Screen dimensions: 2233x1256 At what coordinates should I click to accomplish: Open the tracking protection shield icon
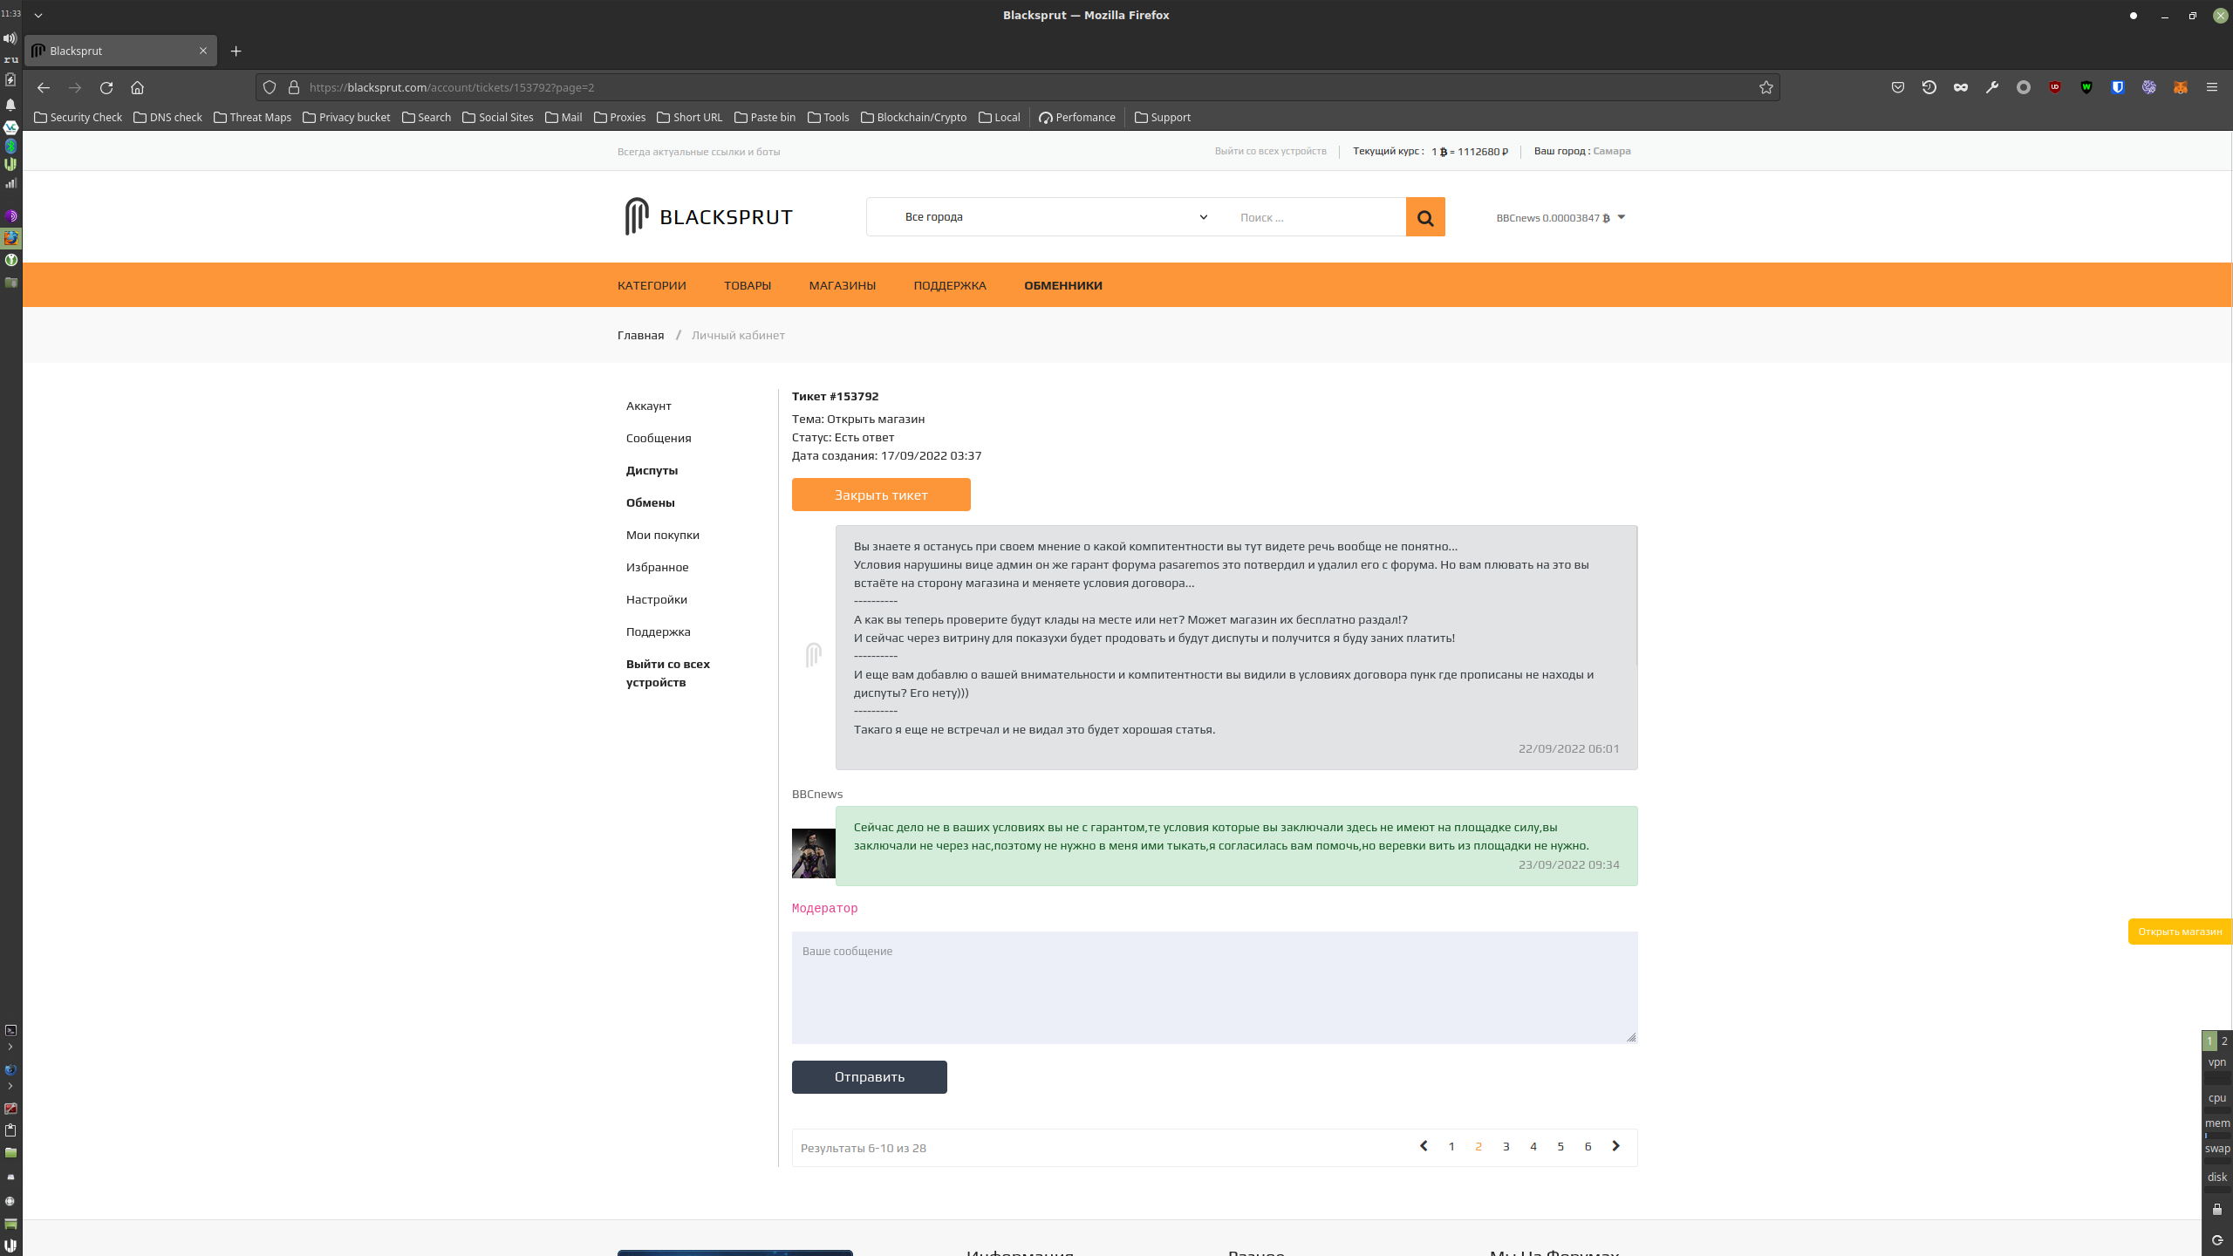270,87
